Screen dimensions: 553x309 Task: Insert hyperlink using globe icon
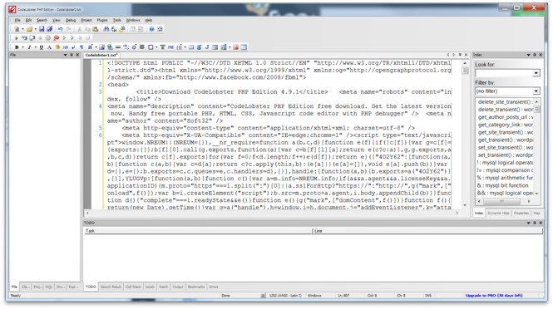110,47
